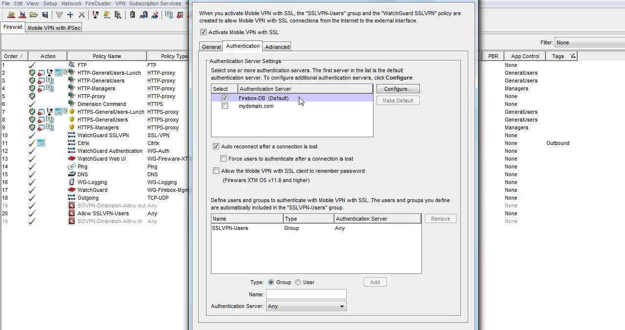This screenshot has height=330, width=625.
Task: Switch to Mobile VPN with IPSec tab
Action: tap(54, 28)
